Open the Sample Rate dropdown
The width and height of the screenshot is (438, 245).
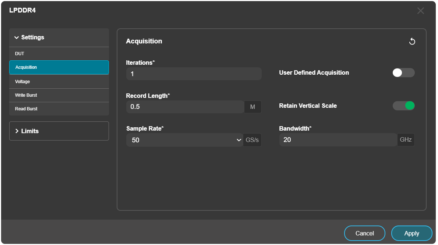click(x=184, y=140)
